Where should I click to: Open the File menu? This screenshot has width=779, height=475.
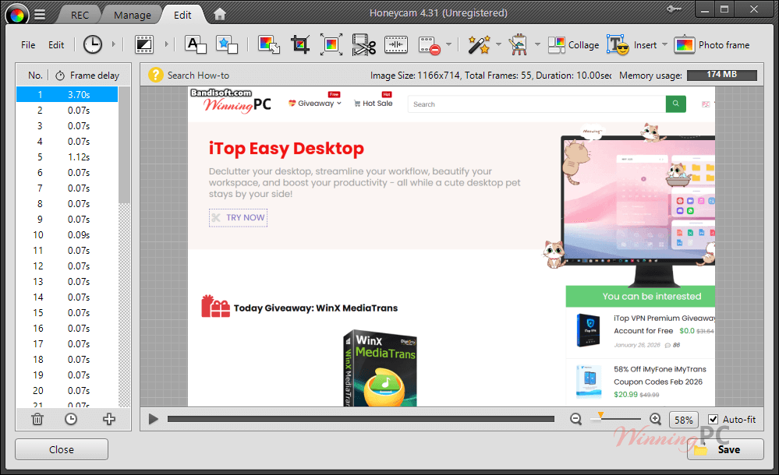(x=28, y=44)
